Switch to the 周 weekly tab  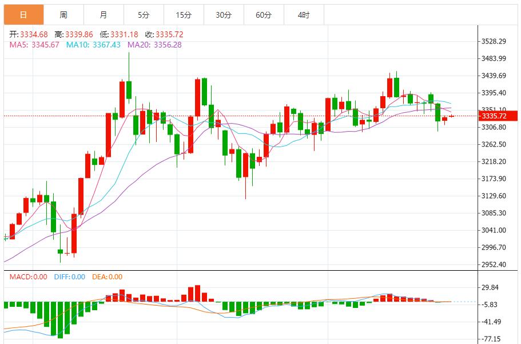tap(63, 15)
